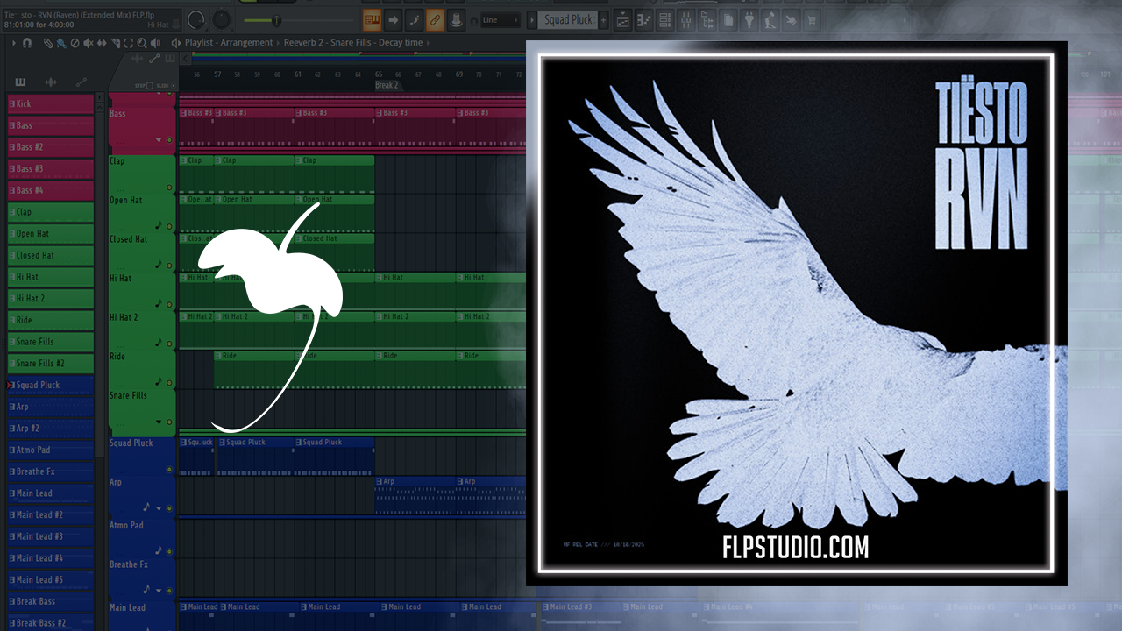1122x631 pixels.
Task: Open the Piano roll view icon
Action: pyautogui.click(x=644, y=20)
